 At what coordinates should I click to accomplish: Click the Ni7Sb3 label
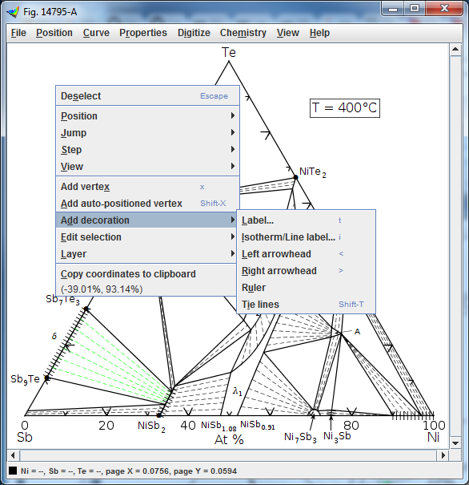(300, 438)
